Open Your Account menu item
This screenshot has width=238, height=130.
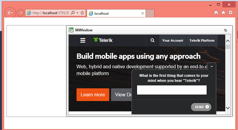173,40
